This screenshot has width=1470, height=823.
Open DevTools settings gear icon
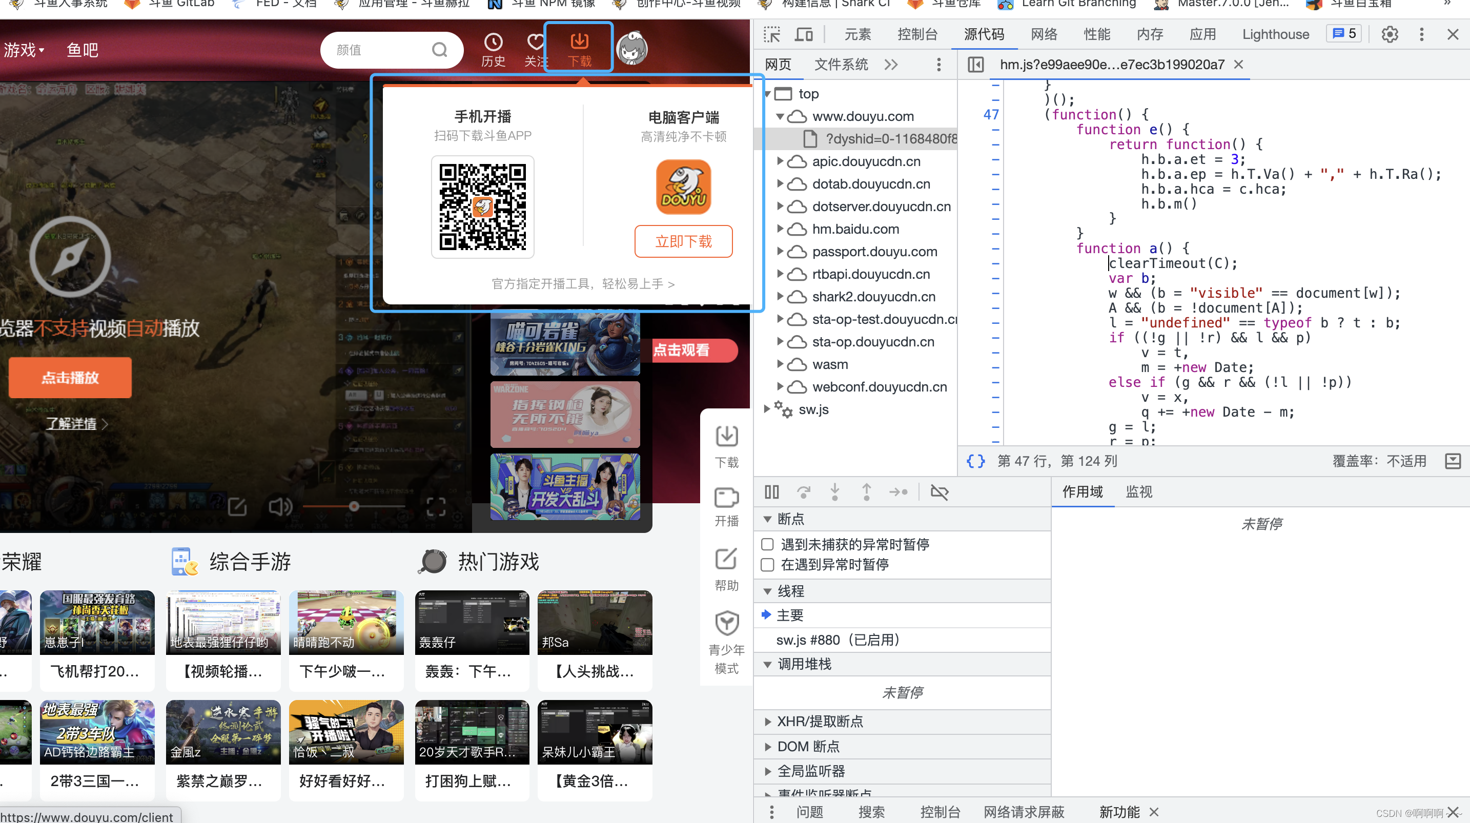[1390, 34]
